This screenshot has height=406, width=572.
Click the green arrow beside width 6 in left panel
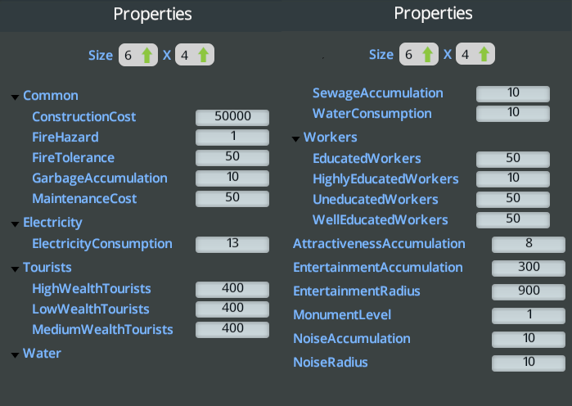(x=147, y=56)
